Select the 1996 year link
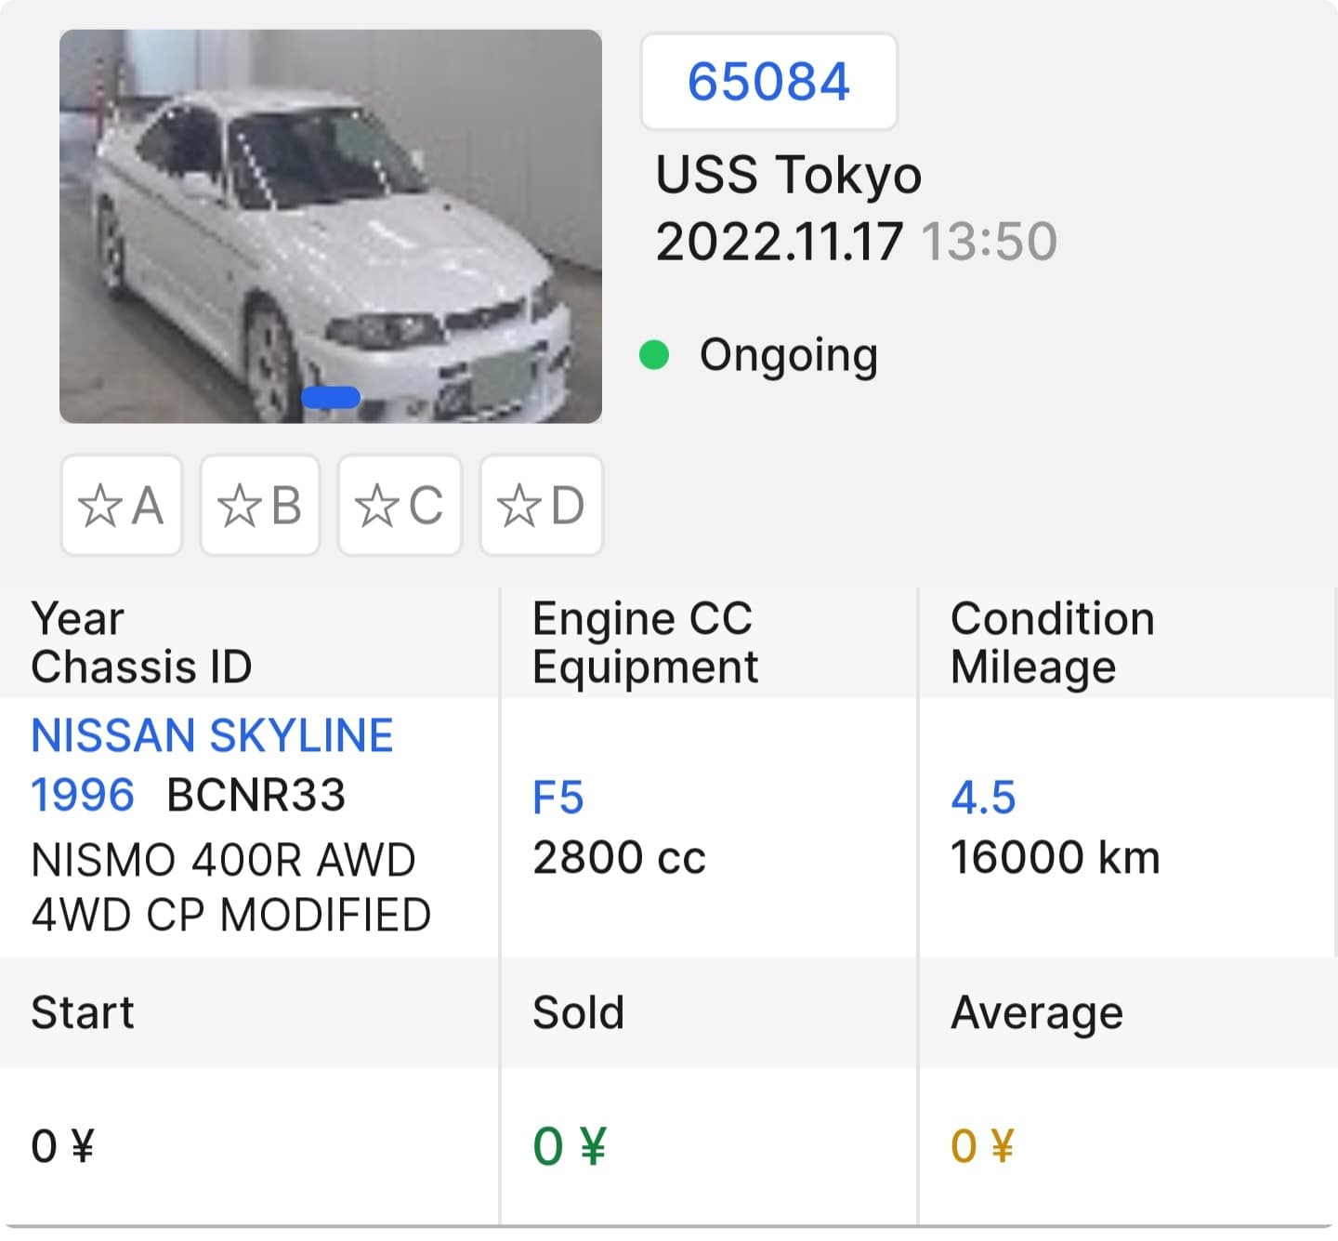Screen dimensions: 1338x1241 click(x=83, y=796)
